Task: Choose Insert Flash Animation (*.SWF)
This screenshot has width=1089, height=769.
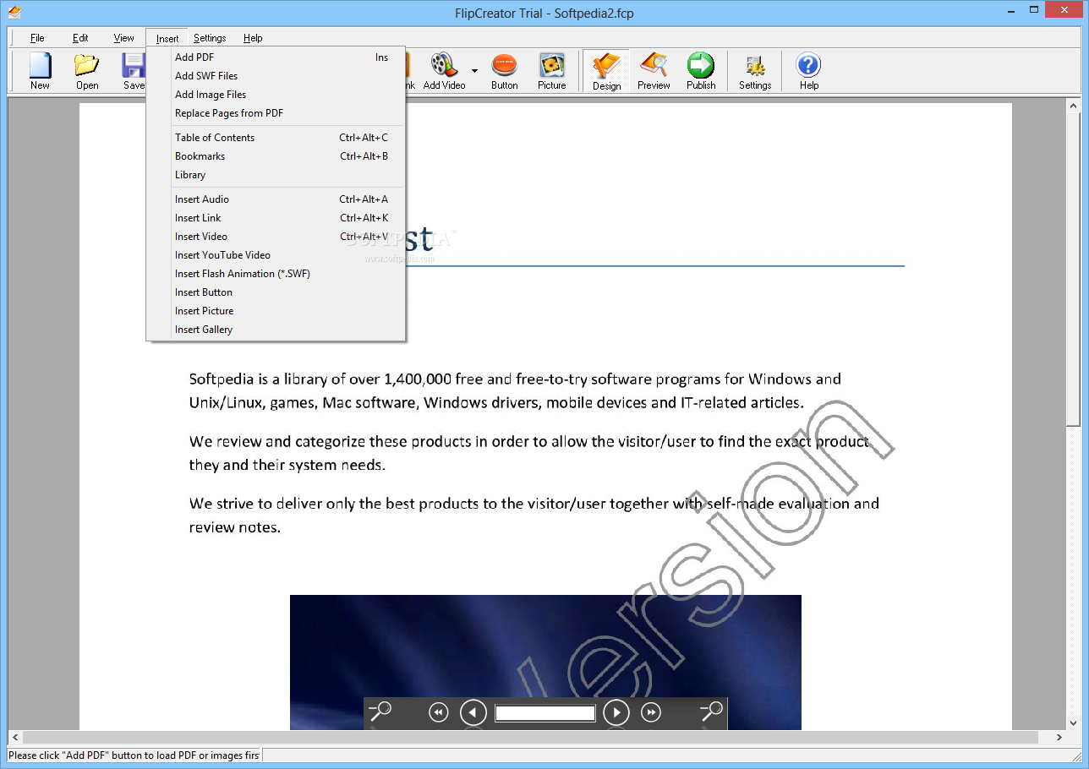Action: (276, 274)
